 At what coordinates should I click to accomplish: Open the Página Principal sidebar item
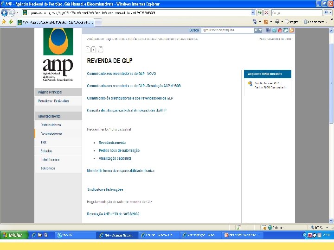point(58,92)
